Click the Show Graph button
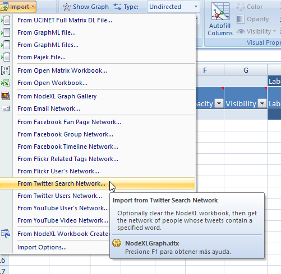 point(86,7)
